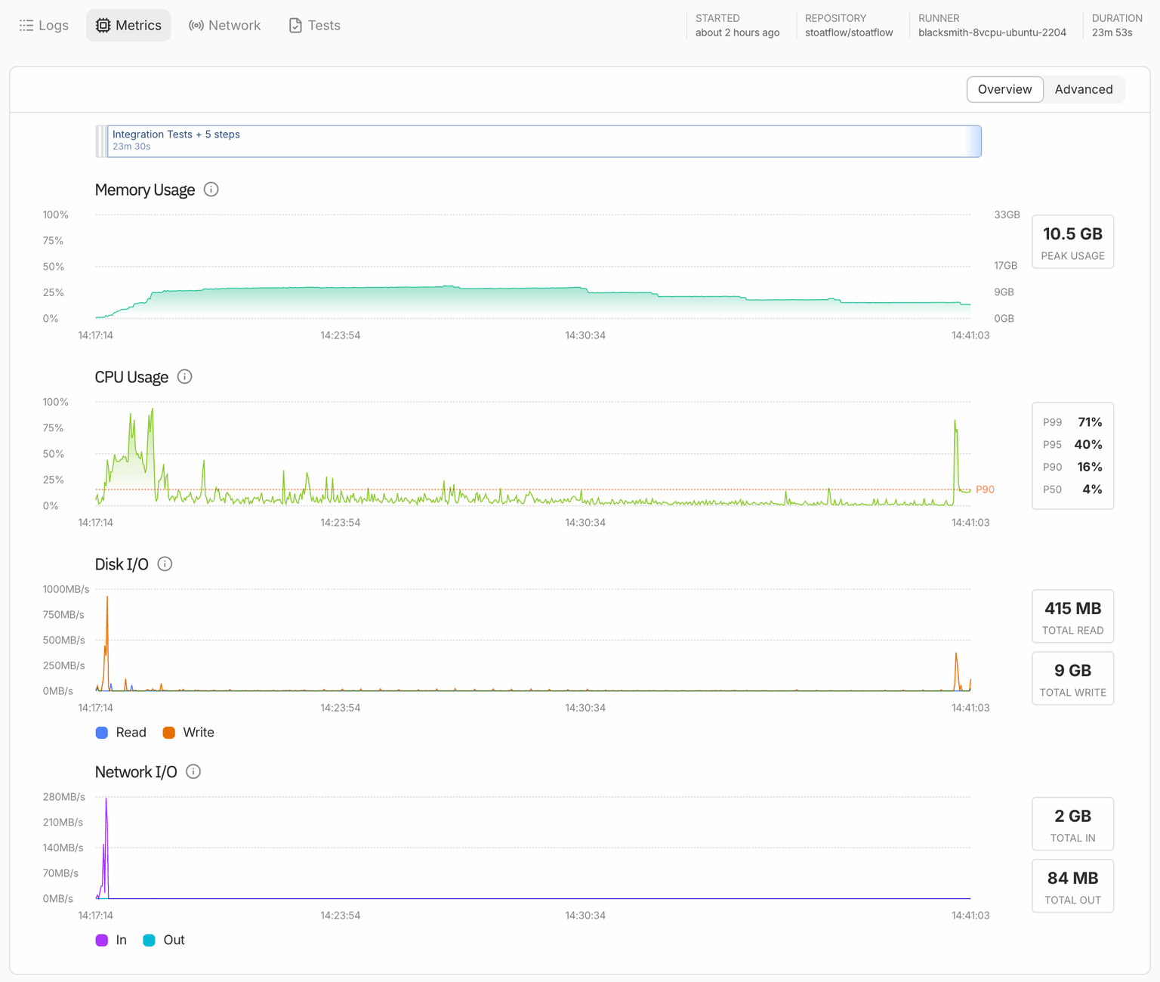Show CPU Usage info icon

pos(185,377)
